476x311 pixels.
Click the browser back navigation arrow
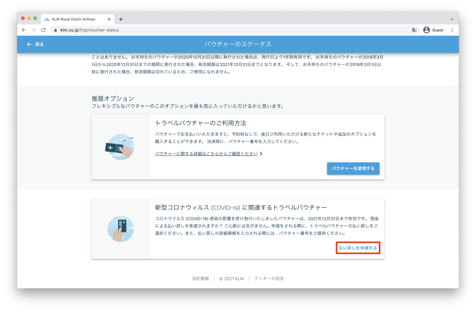(x=24, y=30)
